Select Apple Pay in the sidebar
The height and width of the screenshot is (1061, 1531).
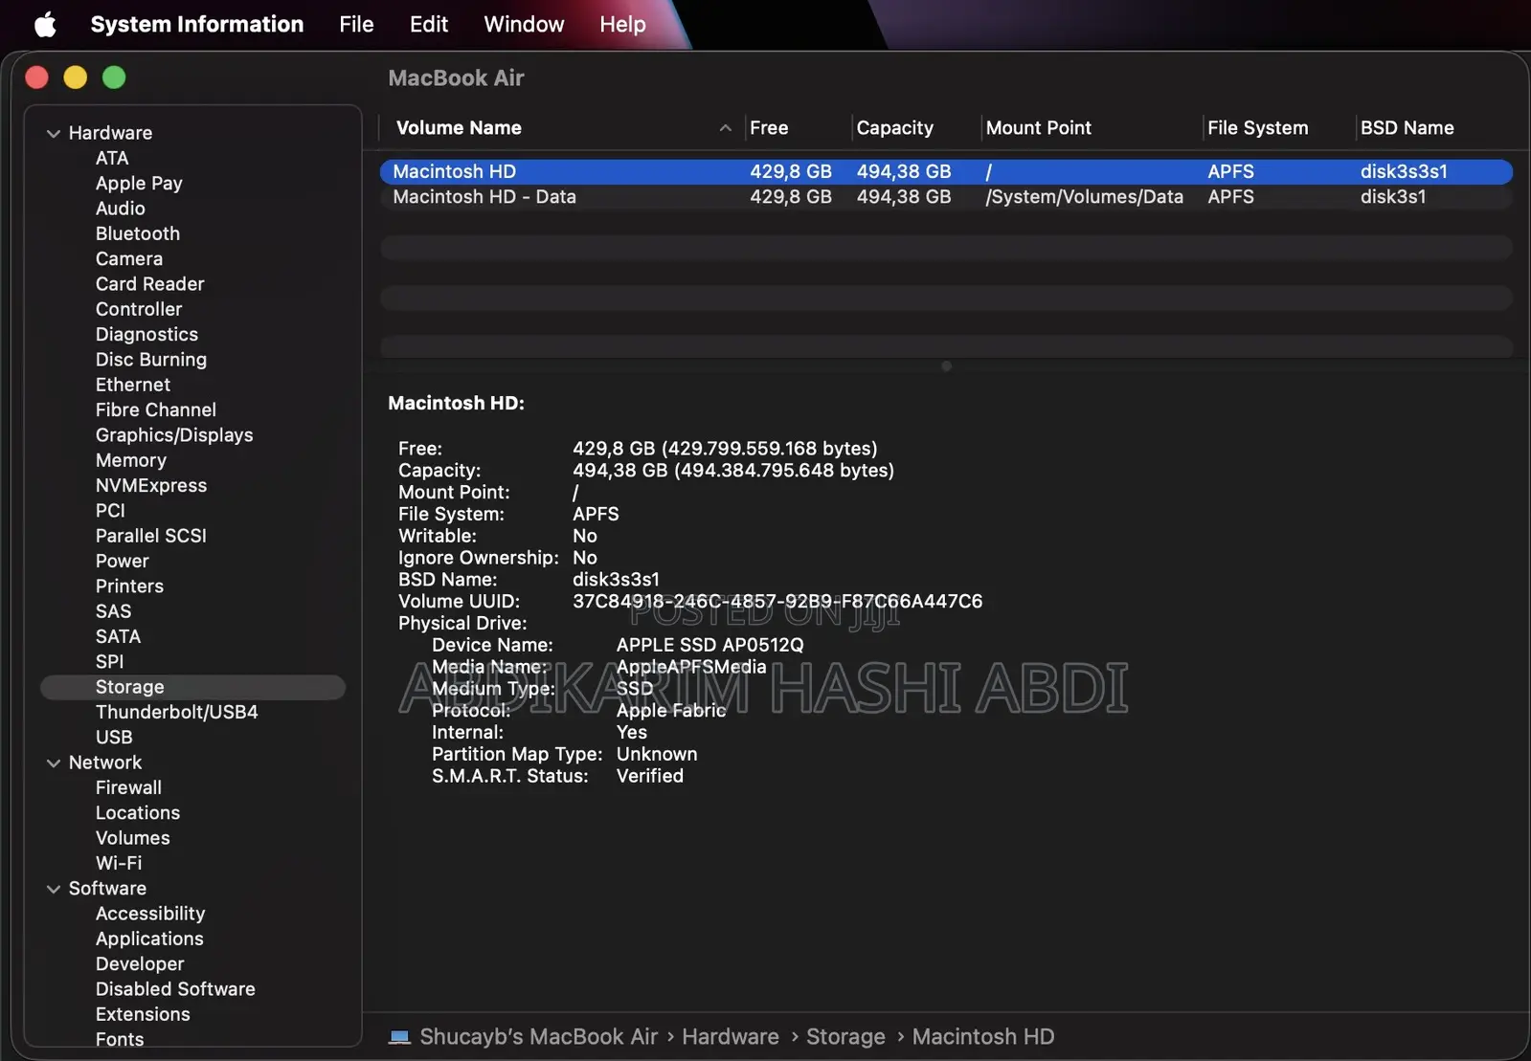(139, 184)
